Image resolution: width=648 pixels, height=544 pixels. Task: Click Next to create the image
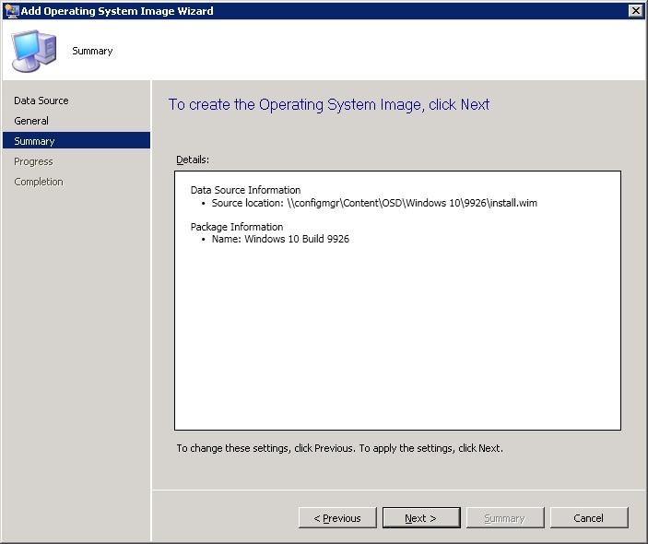420,518
